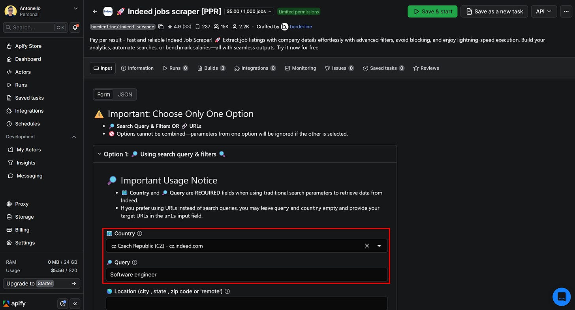
Task: Collapse the Development section in sidebar
Action: click(74, 137)
